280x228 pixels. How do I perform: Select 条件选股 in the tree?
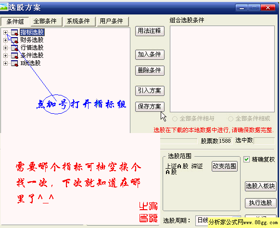coord(32,55)
